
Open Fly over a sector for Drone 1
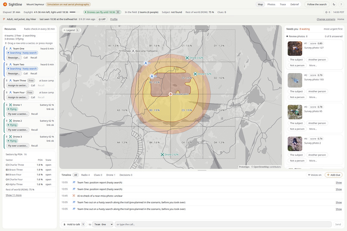(x=18, y=114)
